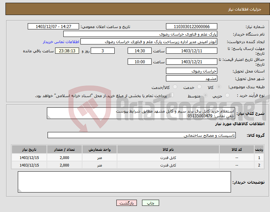The width and height of the screenshot is (270, 212).
Task: Click the quantity 2,000 in row 2
Action: coord(64,165)
